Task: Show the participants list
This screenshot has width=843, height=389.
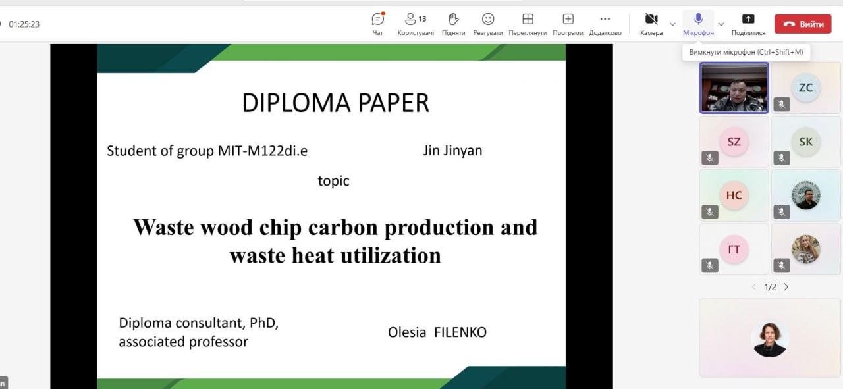Action: pyautogui.click(x=416, y=24)
